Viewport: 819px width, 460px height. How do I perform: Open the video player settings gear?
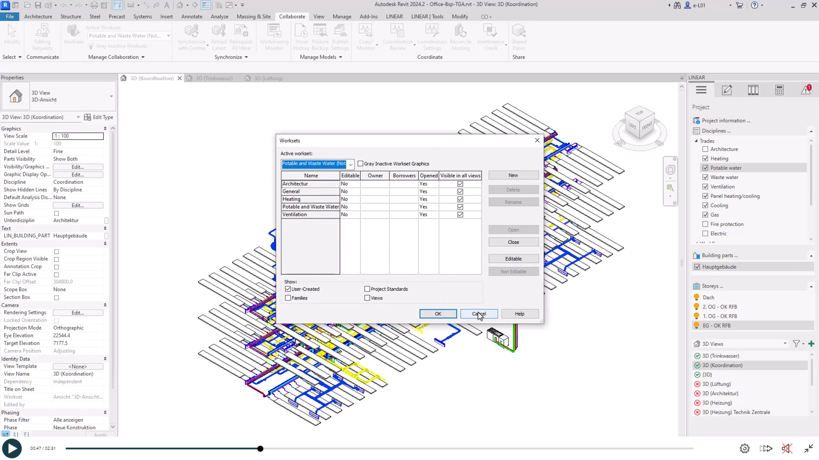[744, 448]
